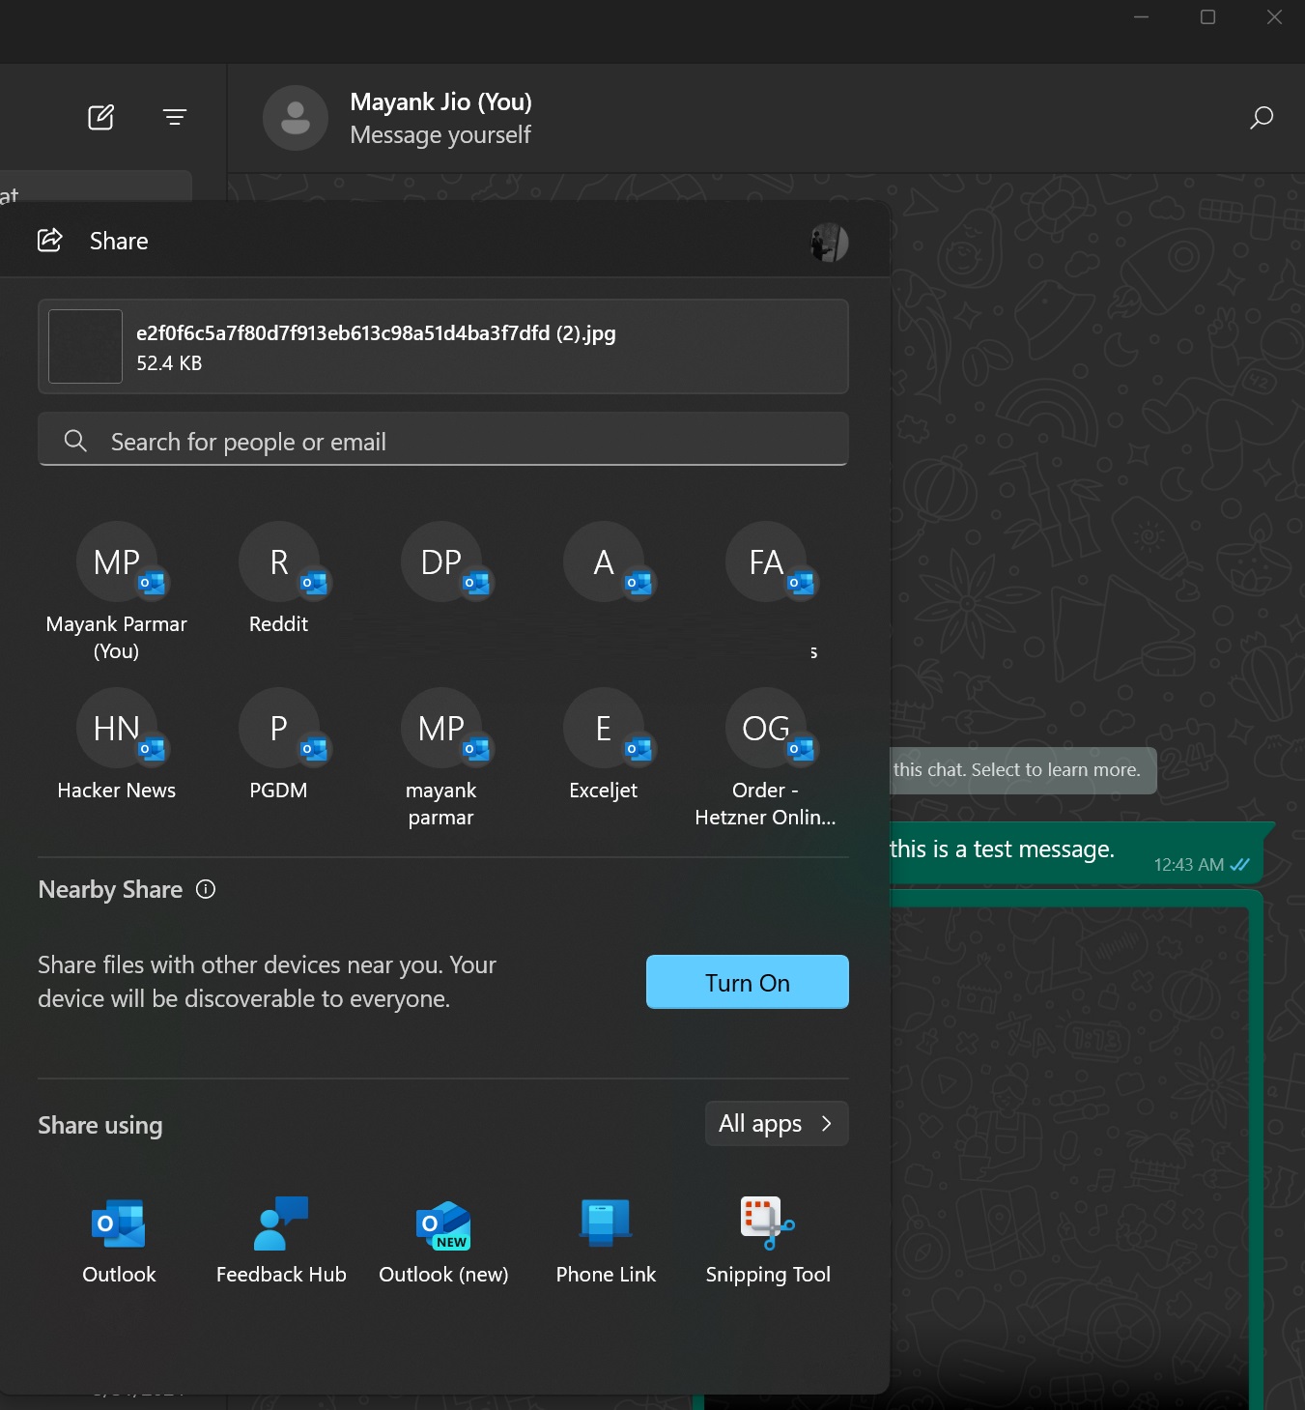Share using Snipping Tool

pyautogui.click(x=768, y=1241)
